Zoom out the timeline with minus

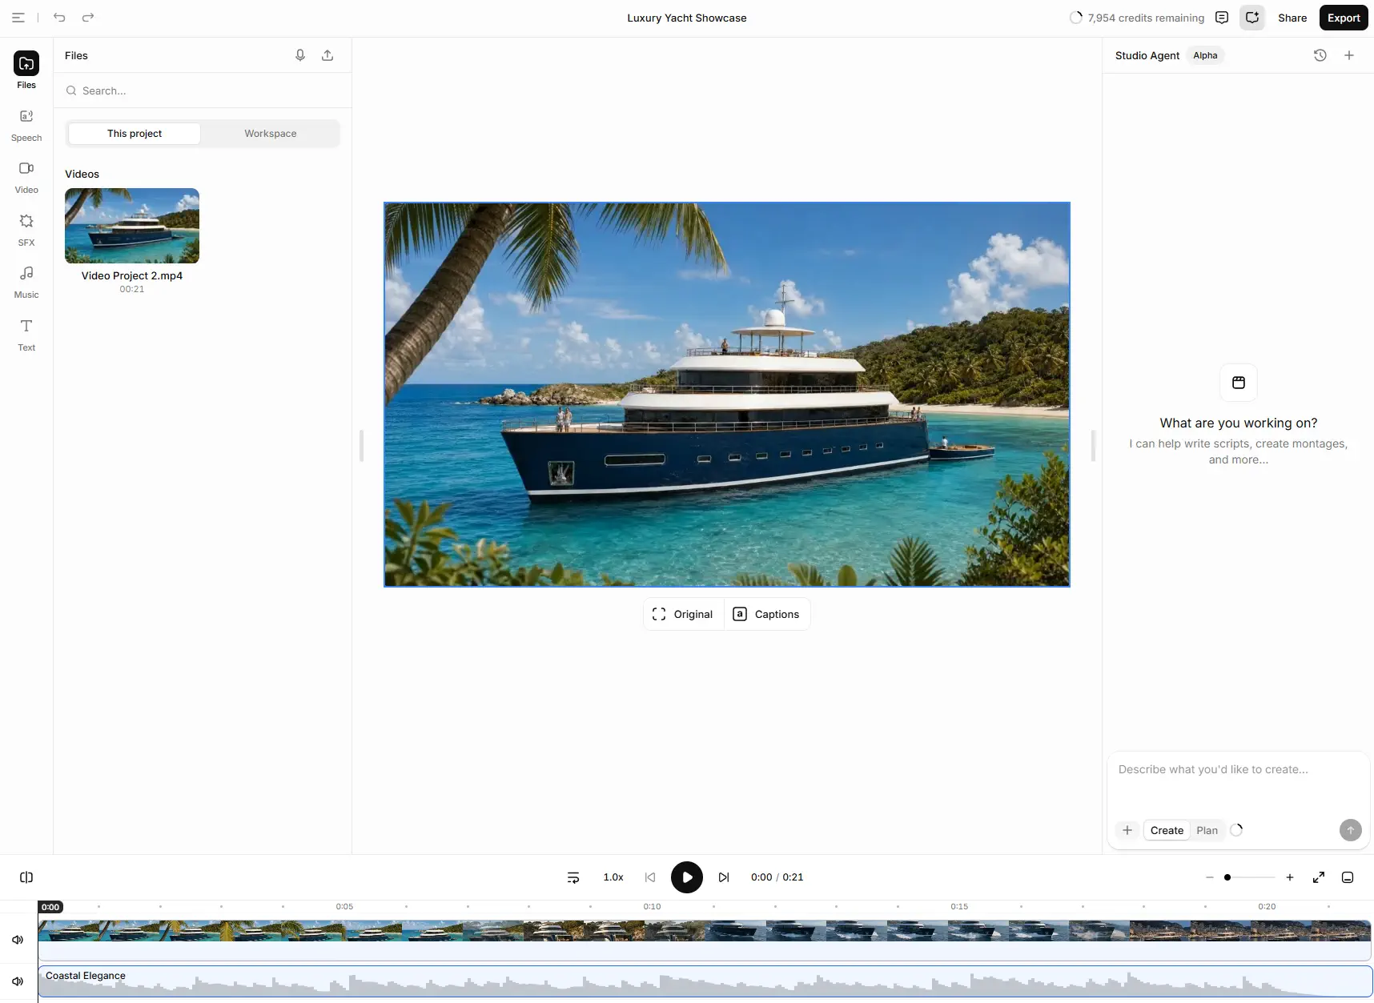(1210, 877)
